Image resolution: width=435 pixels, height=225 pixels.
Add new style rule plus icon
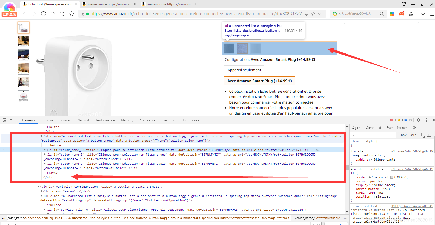coord(422,135)
